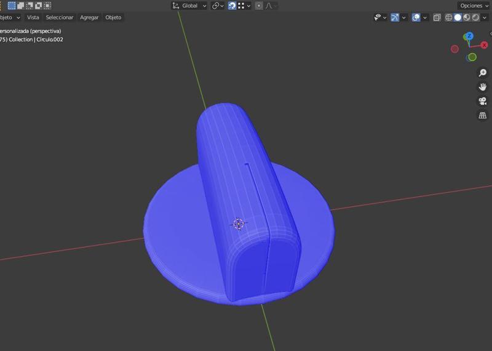Toggle viewport overlays display
This screenshot has height=351, width=492.
pyautogui.click(x=416, y=18)
